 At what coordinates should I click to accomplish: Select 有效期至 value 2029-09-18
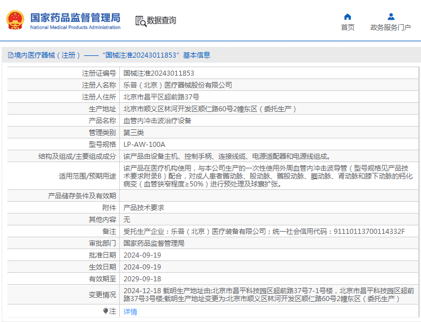tap(142, 279)
